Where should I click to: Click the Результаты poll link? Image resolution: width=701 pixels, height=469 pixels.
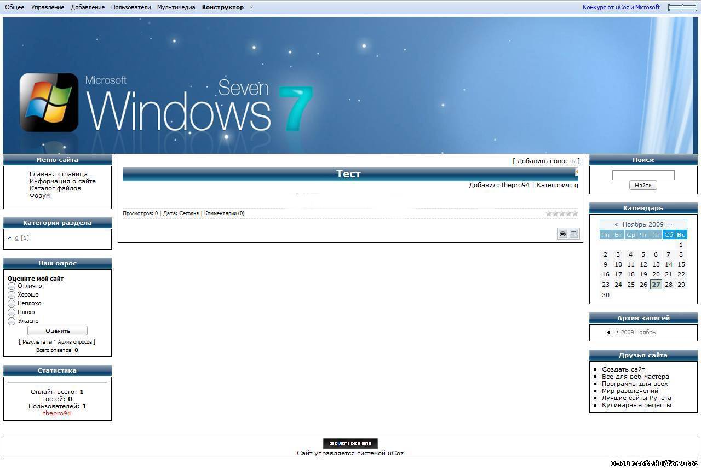37,341
